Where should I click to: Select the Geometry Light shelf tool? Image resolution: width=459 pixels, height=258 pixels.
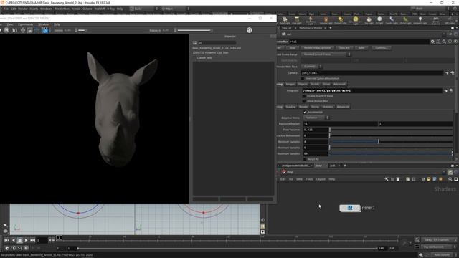click(x=311, y=21)
